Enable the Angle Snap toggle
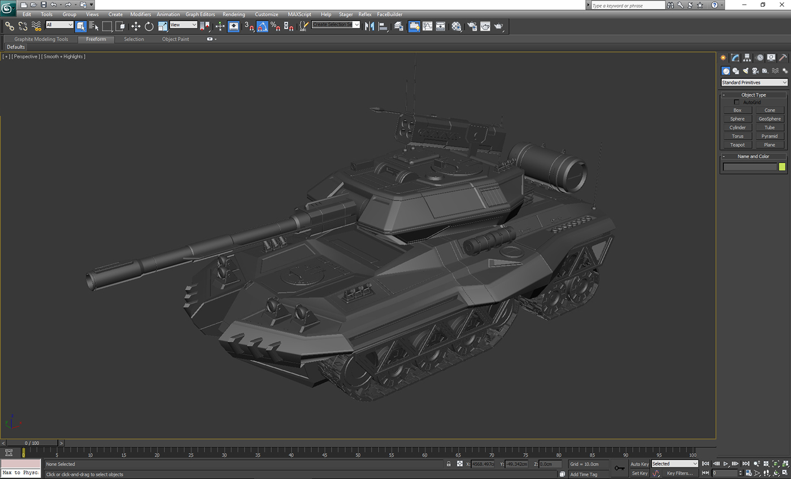Viewport: 791px width, 479px height. click(262, 26)
